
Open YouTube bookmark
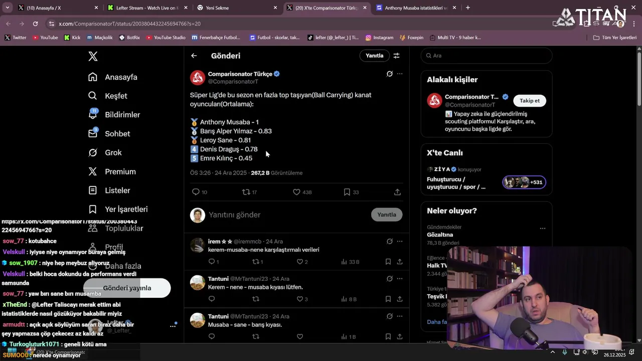[45, 38]
